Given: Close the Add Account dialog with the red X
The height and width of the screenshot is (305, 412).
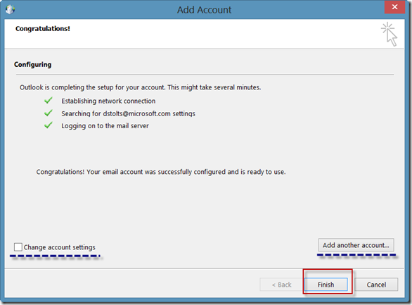Looking at the screenshot, I should pos(394,7).
